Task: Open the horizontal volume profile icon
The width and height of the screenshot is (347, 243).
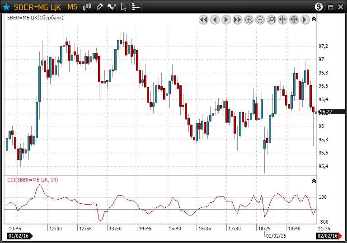Action: (x=136, y=7)
